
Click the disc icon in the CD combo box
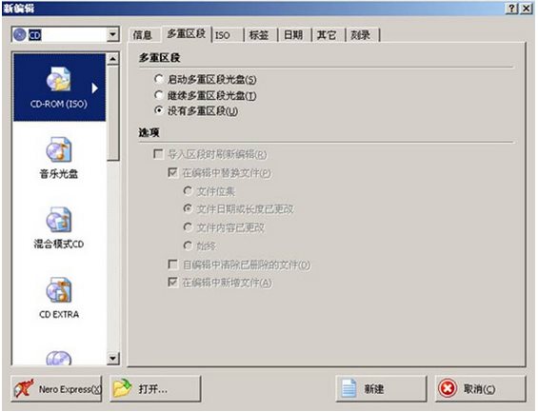tap(20, 34)
